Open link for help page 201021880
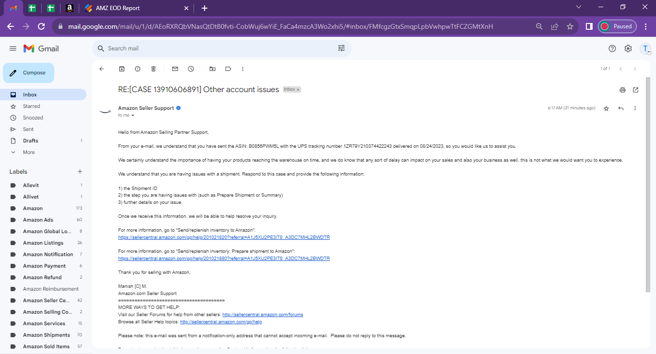Viewport: 656px width, 354px height. pos(224,259)
